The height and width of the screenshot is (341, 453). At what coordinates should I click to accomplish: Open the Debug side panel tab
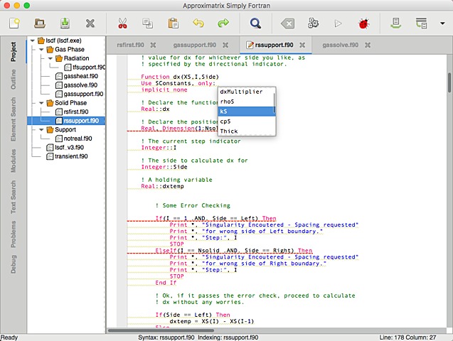pyautogui.click(x=14, y=264)
